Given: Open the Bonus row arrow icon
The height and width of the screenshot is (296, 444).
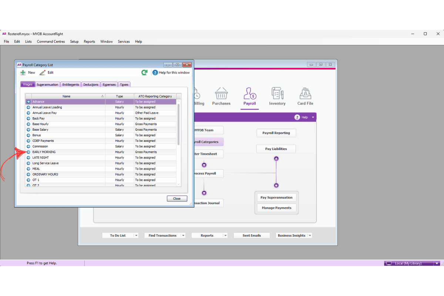Looking at the screenshot, I should (x=28, y=135).
